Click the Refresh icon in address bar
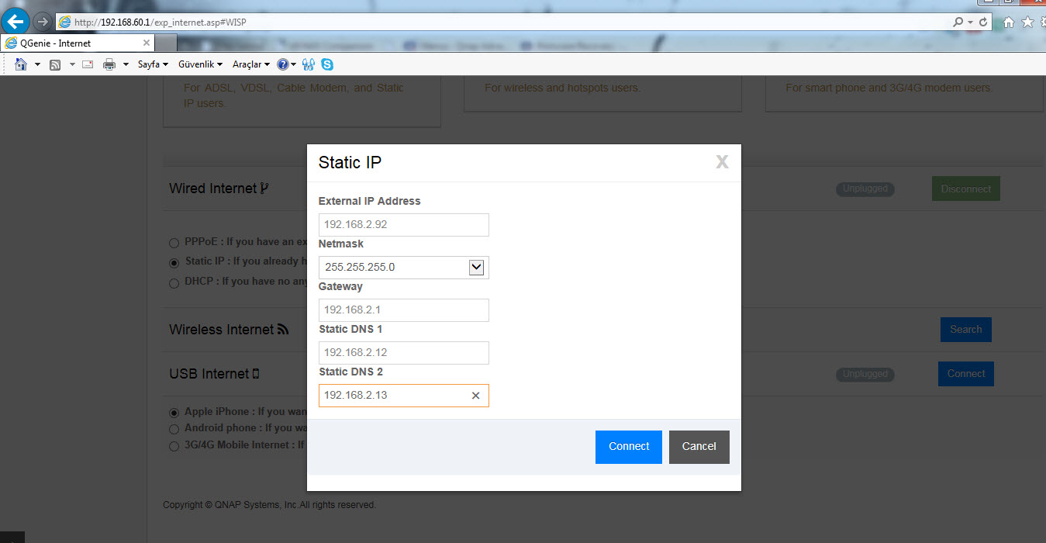This screenshot has width=1046, height=543. coord(983,22)
